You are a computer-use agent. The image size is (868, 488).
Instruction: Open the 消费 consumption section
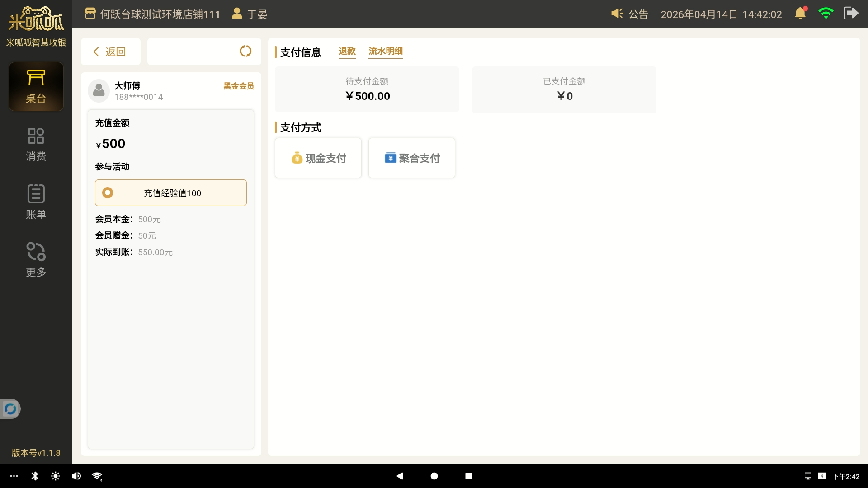(x=36, y=145)
